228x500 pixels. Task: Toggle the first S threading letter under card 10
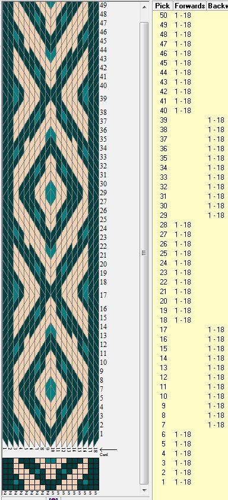point(52,493)
